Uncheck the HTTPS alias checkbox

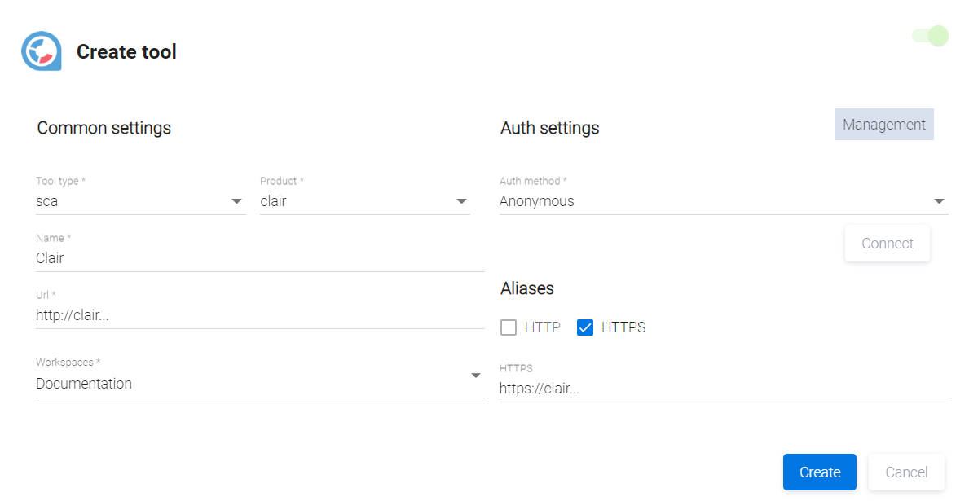[x=584, y=327]
